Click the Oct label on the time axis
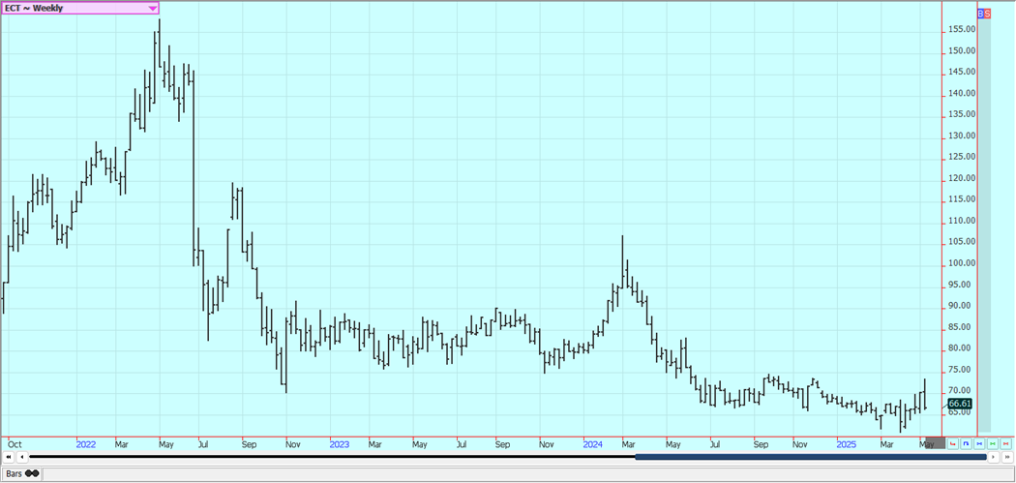Viewport: 1016px width, 483px height. click(x=15, y=444)
